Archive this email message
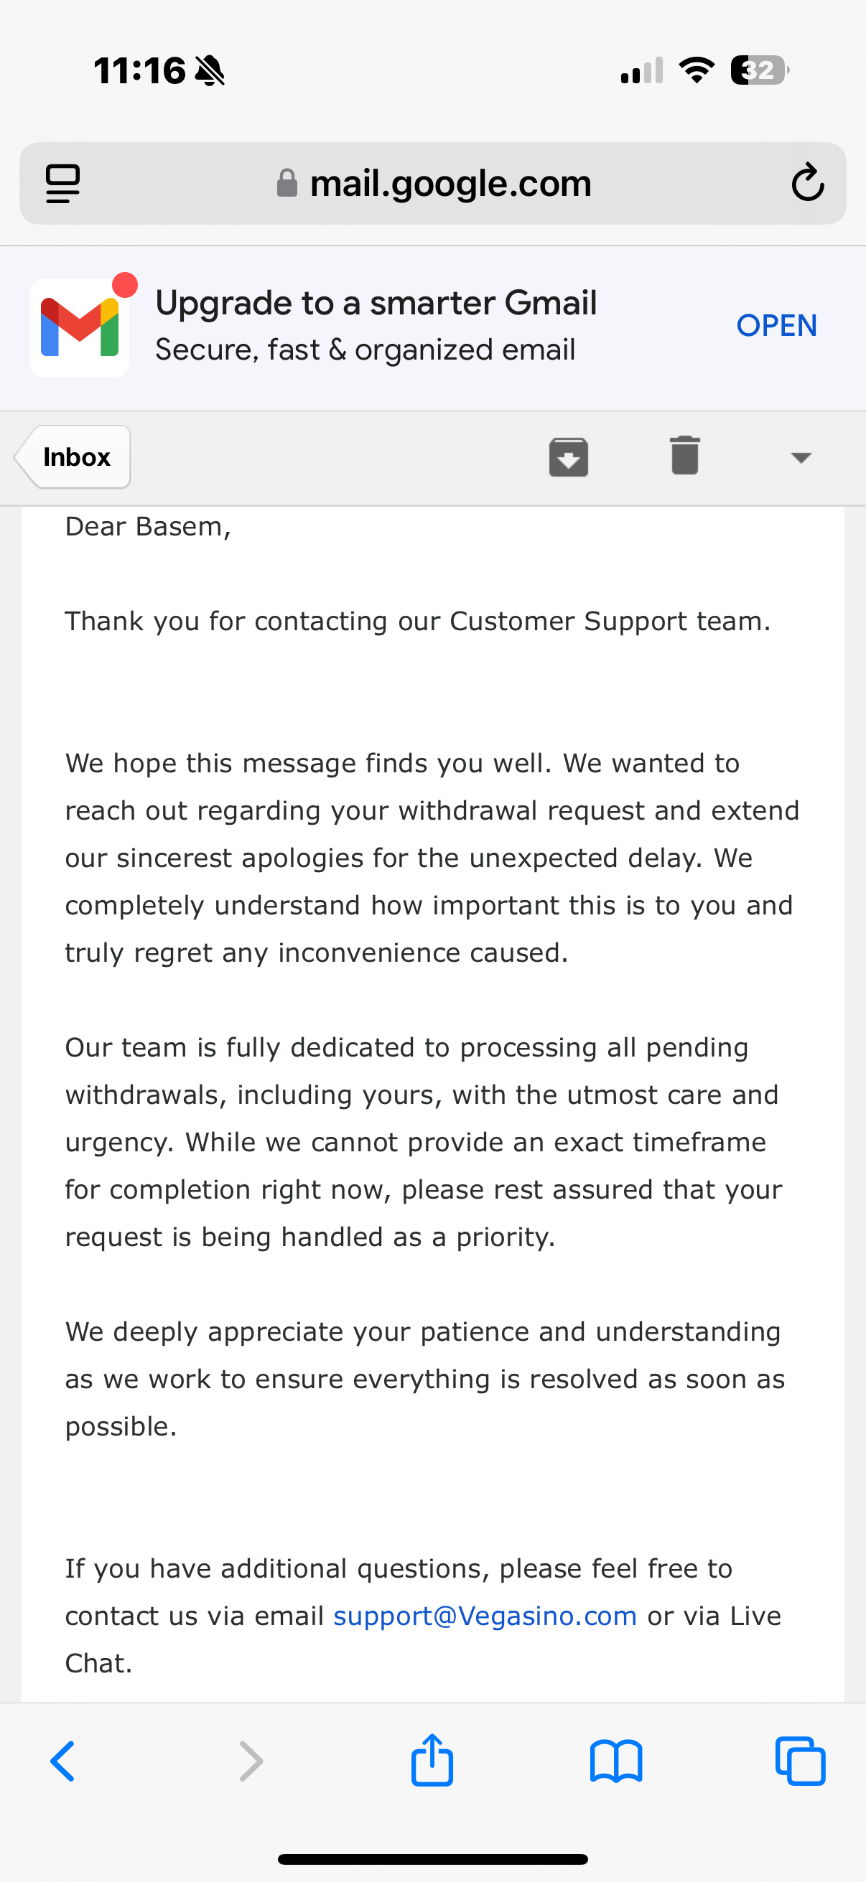This screenshot has width=866, height=1882. tap(569, 457)
